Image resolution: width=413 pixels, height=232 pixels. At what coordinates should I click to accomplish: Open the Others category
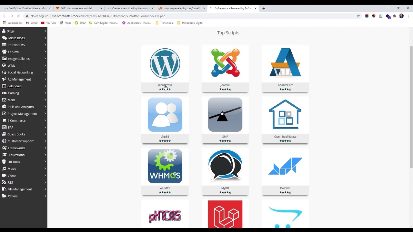24,196
